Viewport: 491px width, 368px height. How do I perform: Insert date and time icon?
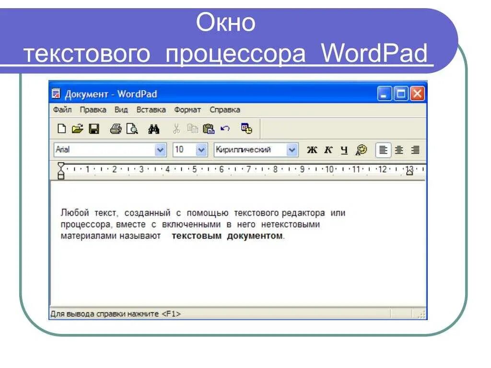(246, 128)
